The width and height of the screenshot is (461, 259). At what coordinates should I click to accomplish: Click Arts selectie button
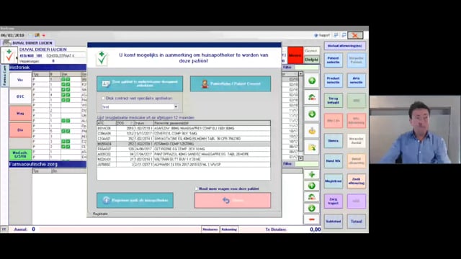click(x=357, y=81)
